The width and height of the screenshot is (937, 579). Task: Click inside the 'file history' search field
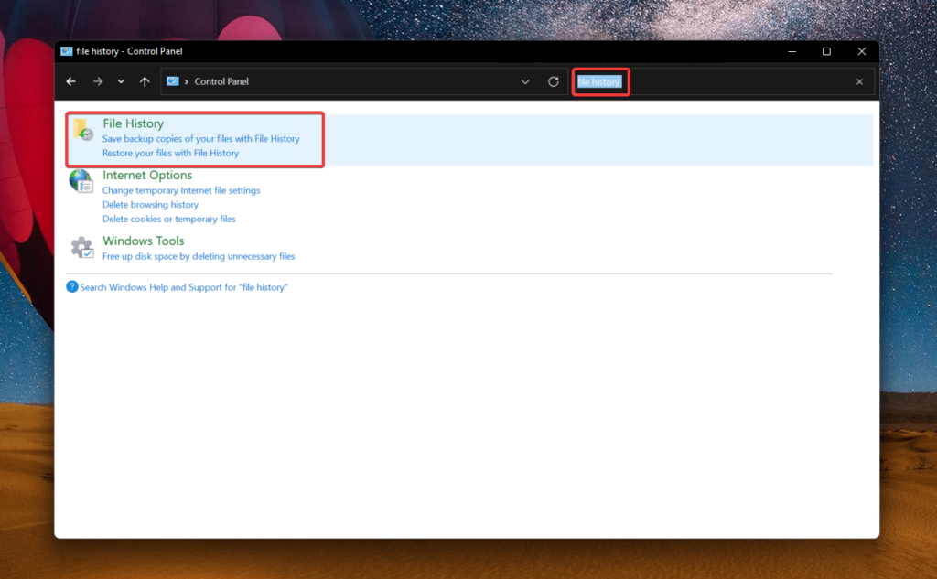click(600, 81)
